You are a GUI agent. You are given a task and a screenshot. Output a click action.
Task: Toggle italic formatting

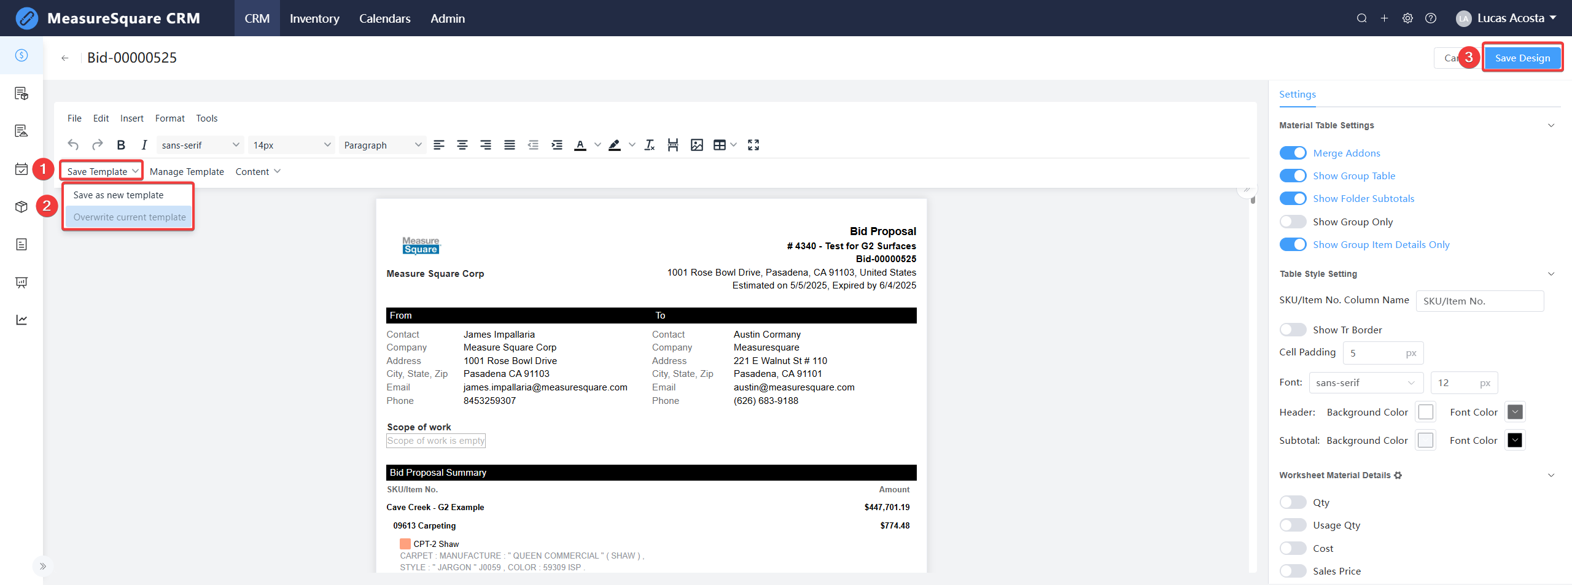(x=144, y=145)
